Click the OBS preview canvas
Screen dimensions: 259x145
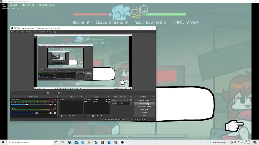(x=83, y=62)
